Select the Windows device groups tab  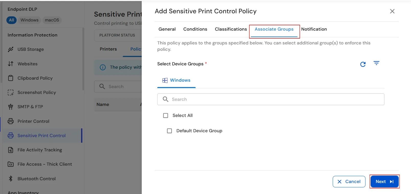click(x=176, y=80)
